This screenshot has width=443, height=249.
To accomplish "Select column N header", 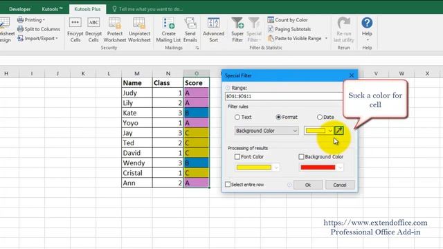I will [168, 73].
